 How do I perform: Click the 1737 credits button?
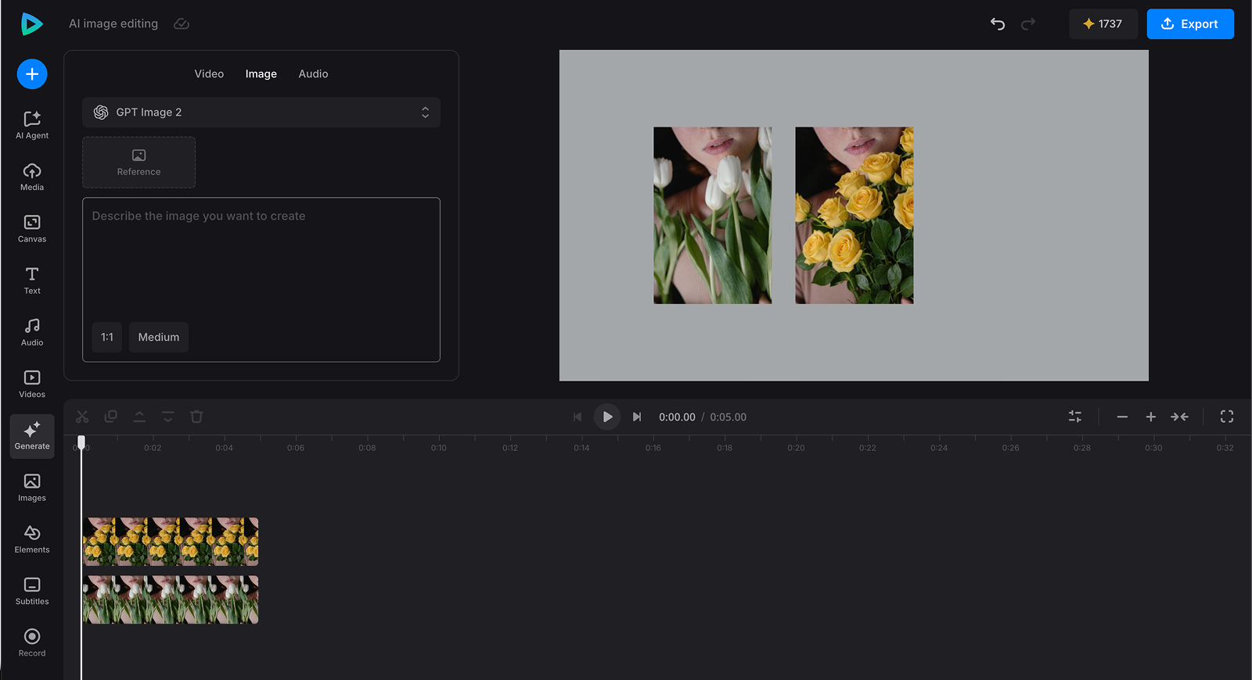tap(1103, 24)
